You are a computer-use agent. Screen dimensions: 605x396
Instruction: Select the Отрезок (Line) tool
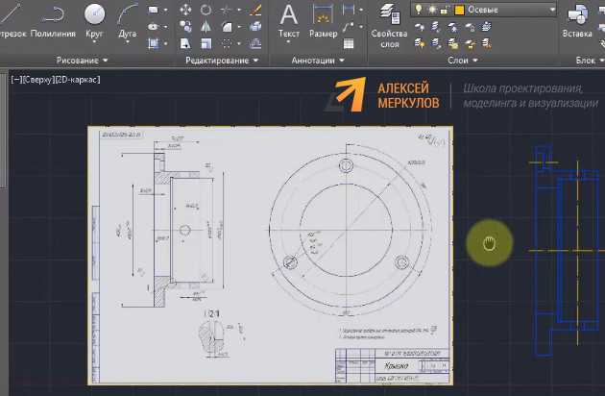[x=12, y=20]
